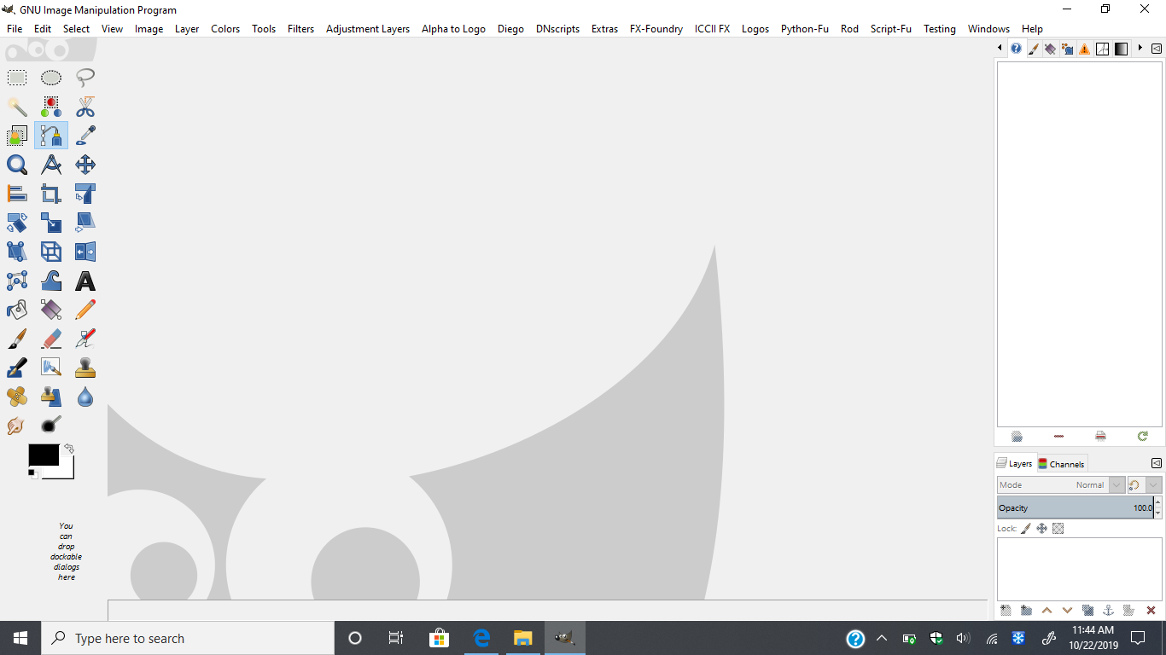Screen dimensions: 1166x655
Task: Lower the layer with down arrow
Action: (1067, 611)
